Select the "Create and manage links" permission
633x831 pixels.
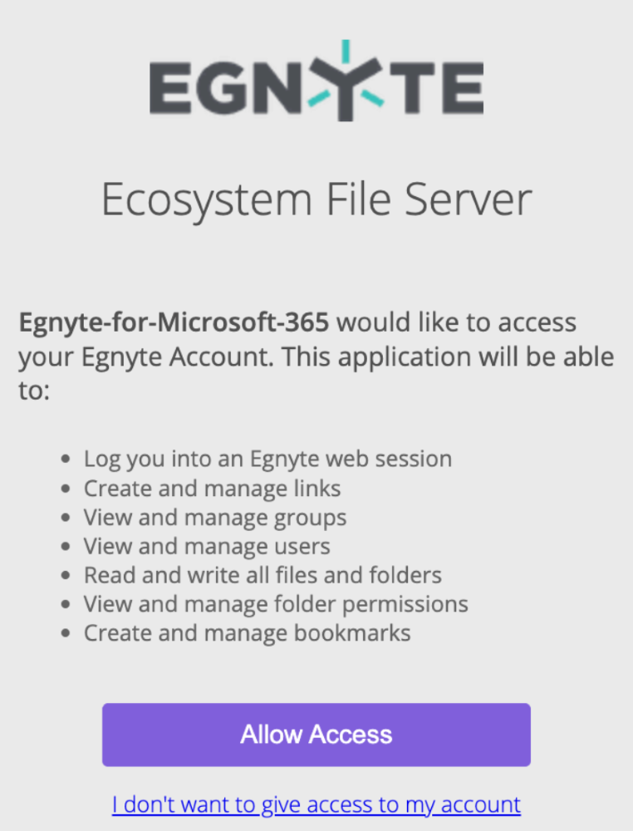(x=212, y=488)
